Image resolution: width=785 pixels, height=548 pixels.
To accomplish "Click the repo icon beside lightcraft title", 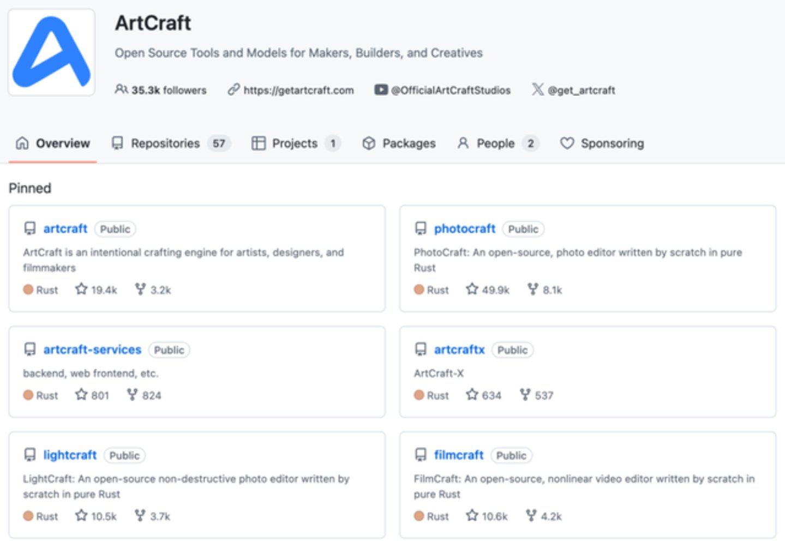I will [30, 455].
